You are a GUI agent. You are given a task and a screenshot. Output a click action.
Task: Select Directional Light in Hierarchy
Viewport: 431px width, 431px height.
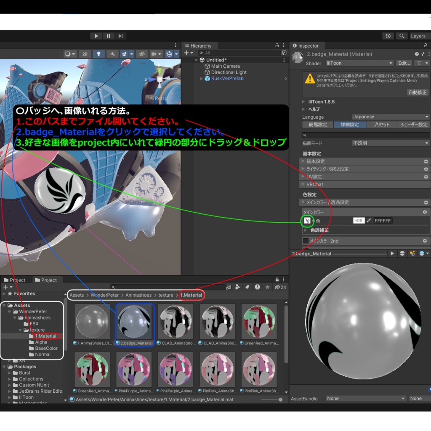(229, 72)
